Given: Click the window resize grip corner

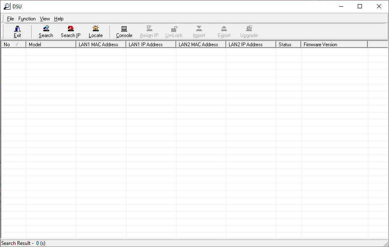Looking at the screenshot, I should coord(386,244).
